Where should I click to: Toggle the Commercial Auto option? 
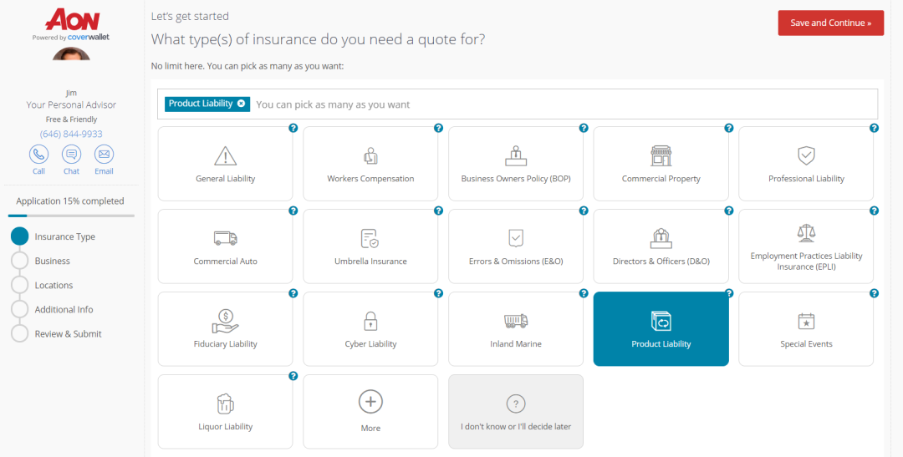coord(225,246)
